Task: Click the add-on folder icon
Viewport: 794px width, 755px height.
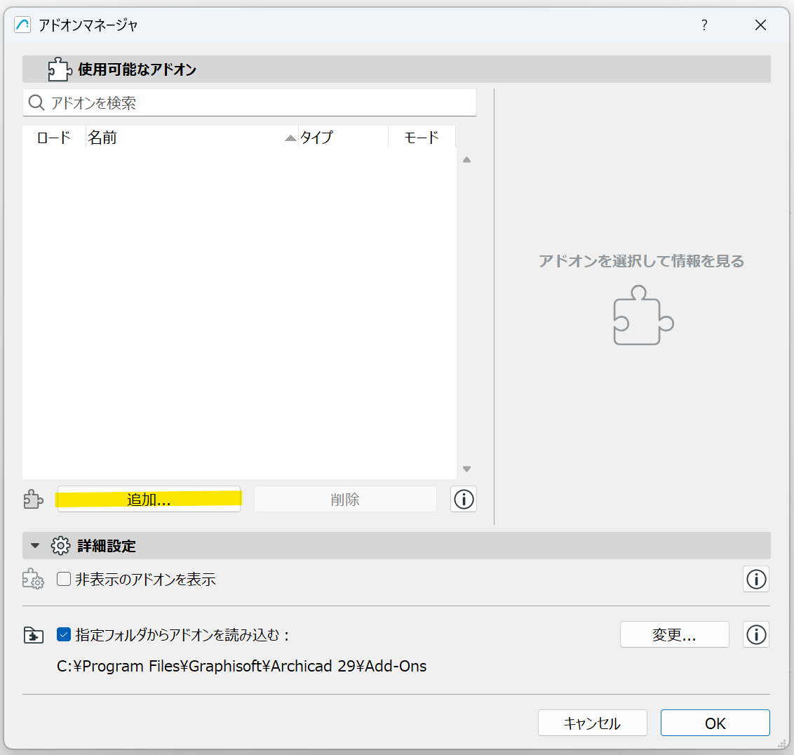Action: 33,636
